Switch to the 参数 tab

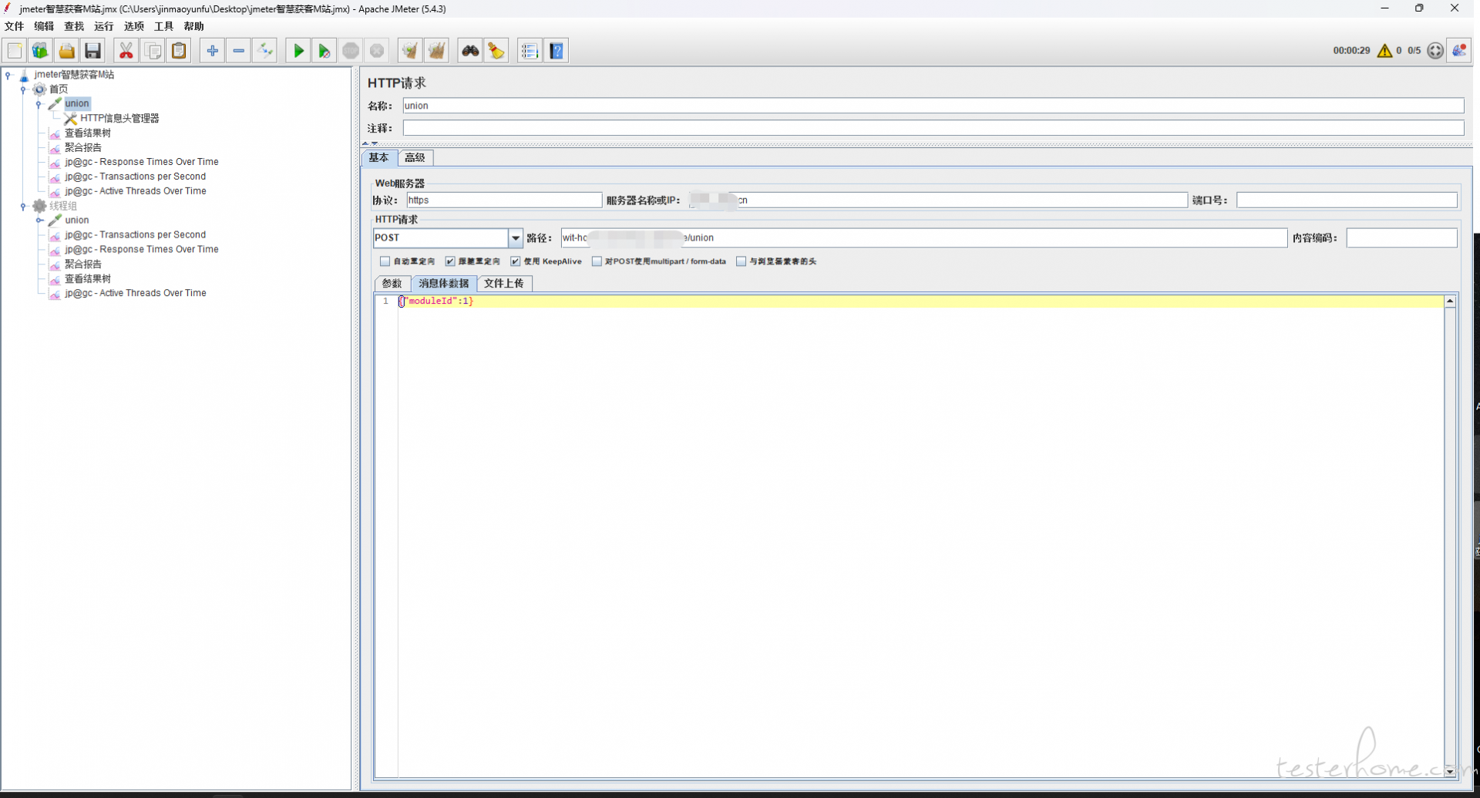point(392,283)
